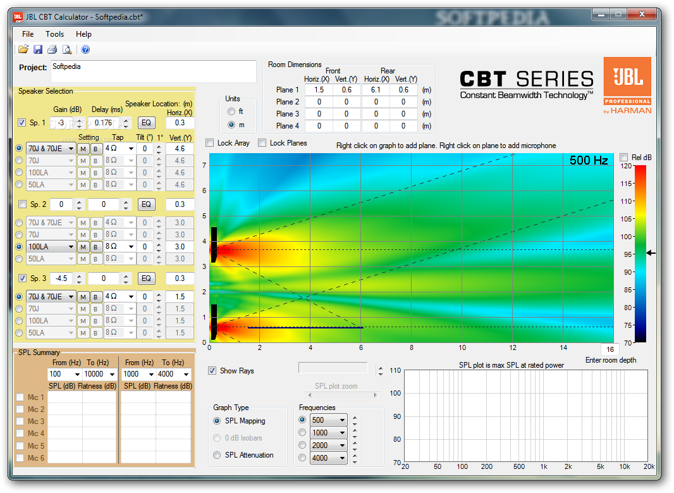Enable the Sp. 2 speaker checkbox
The image size is (674, 493).
coord(22,204)
